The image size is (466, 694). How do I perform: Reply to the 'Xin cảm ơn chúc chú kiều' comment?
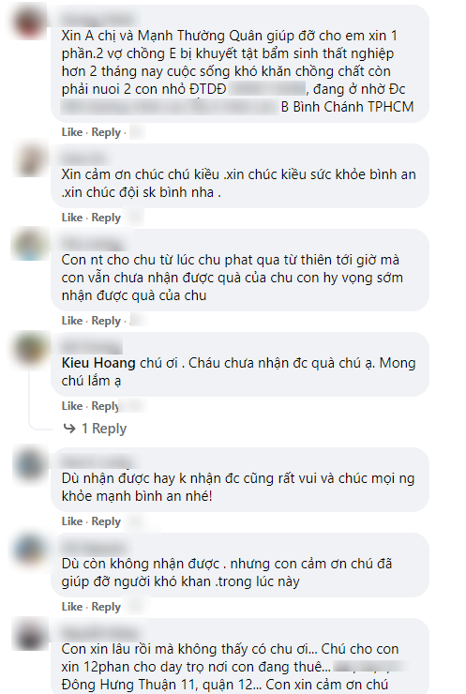106,218
